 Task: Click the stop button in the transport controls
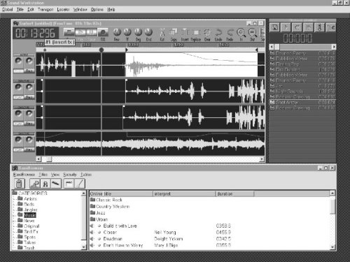[69, 32]
